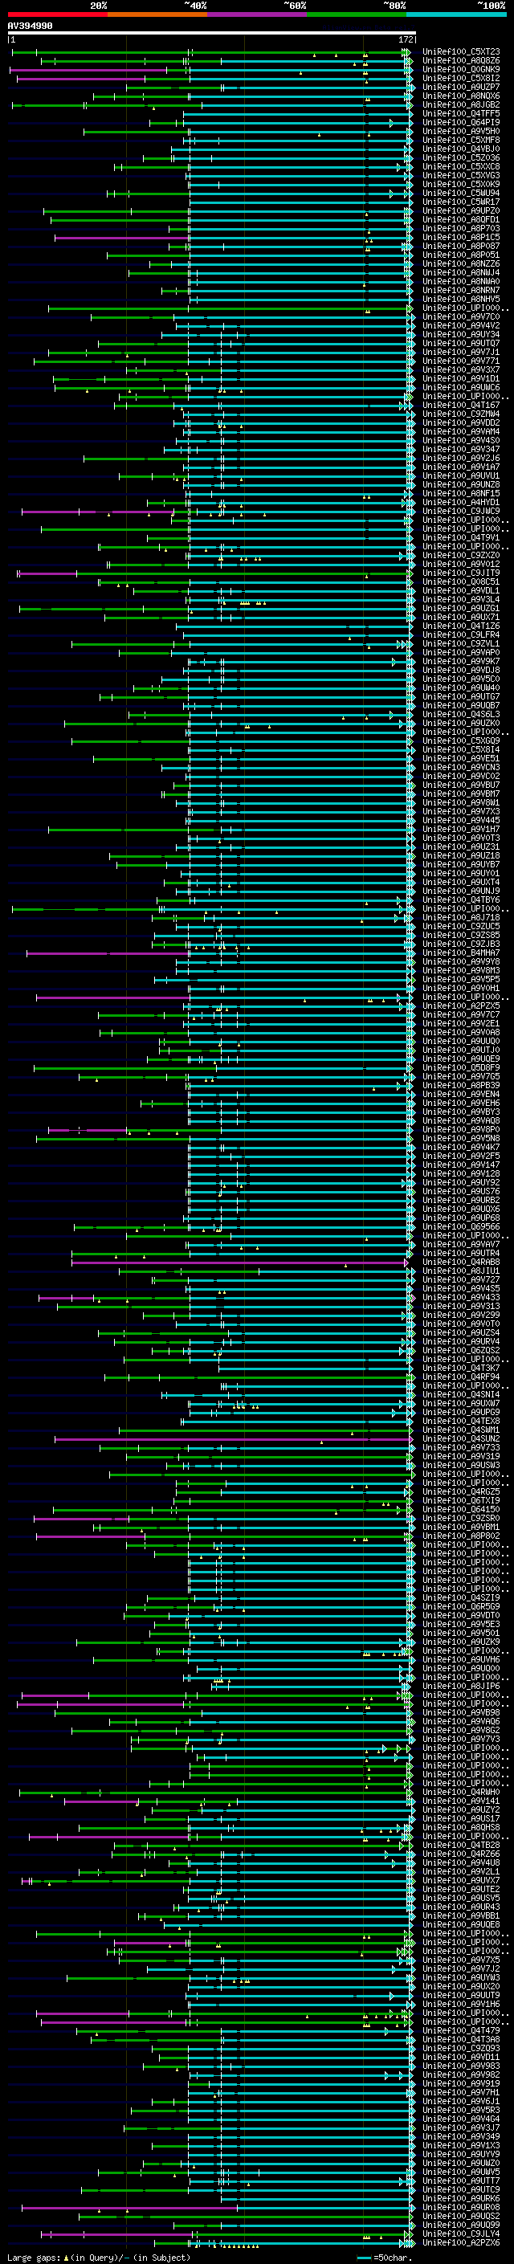Click label UniRef100_A9V5H0
Viewport: 514px width, 2264px height.
pos(461,131)
